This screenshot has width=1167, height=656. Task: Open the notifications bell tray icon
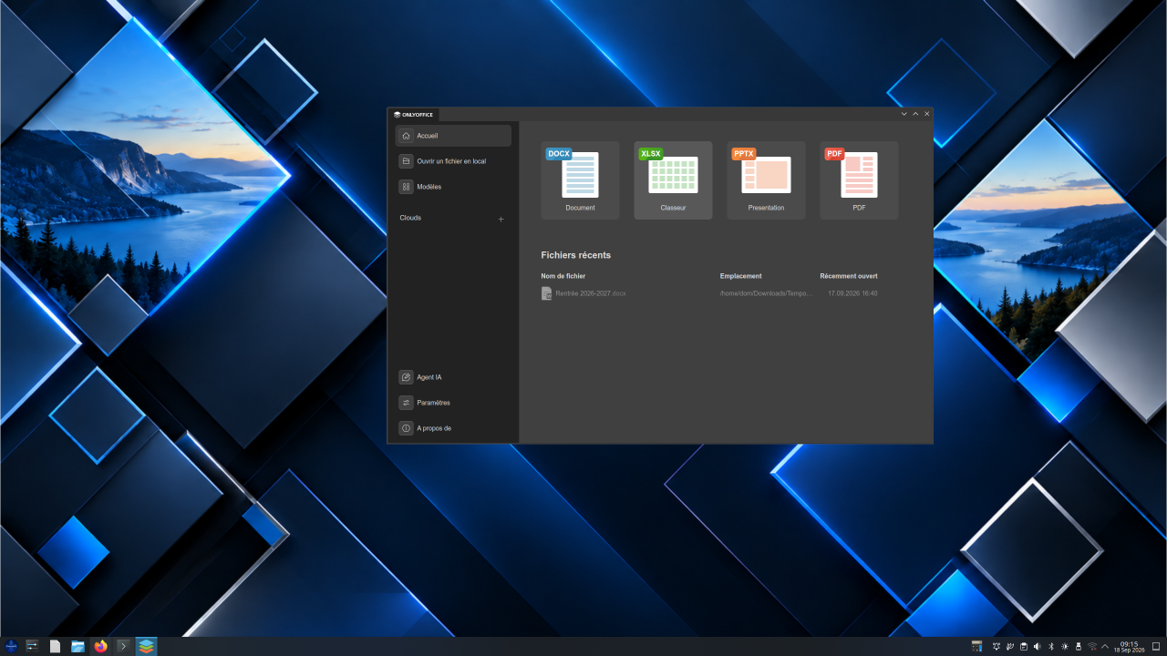pyautogui.click(x=997, y=646)
